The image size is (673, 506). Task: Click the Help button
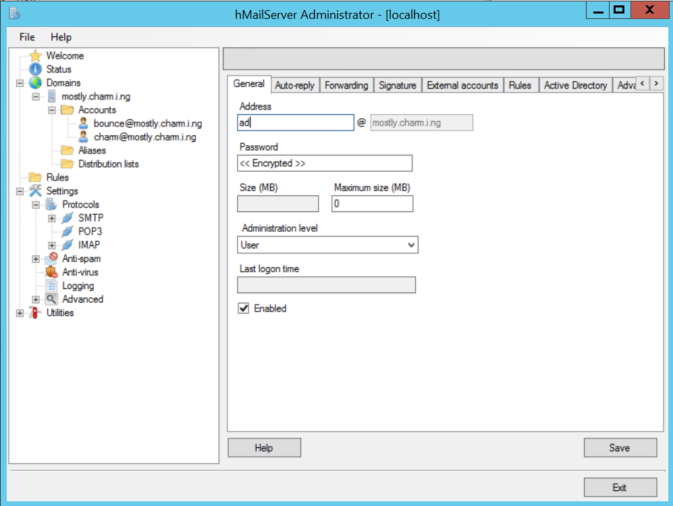[264, 448]
